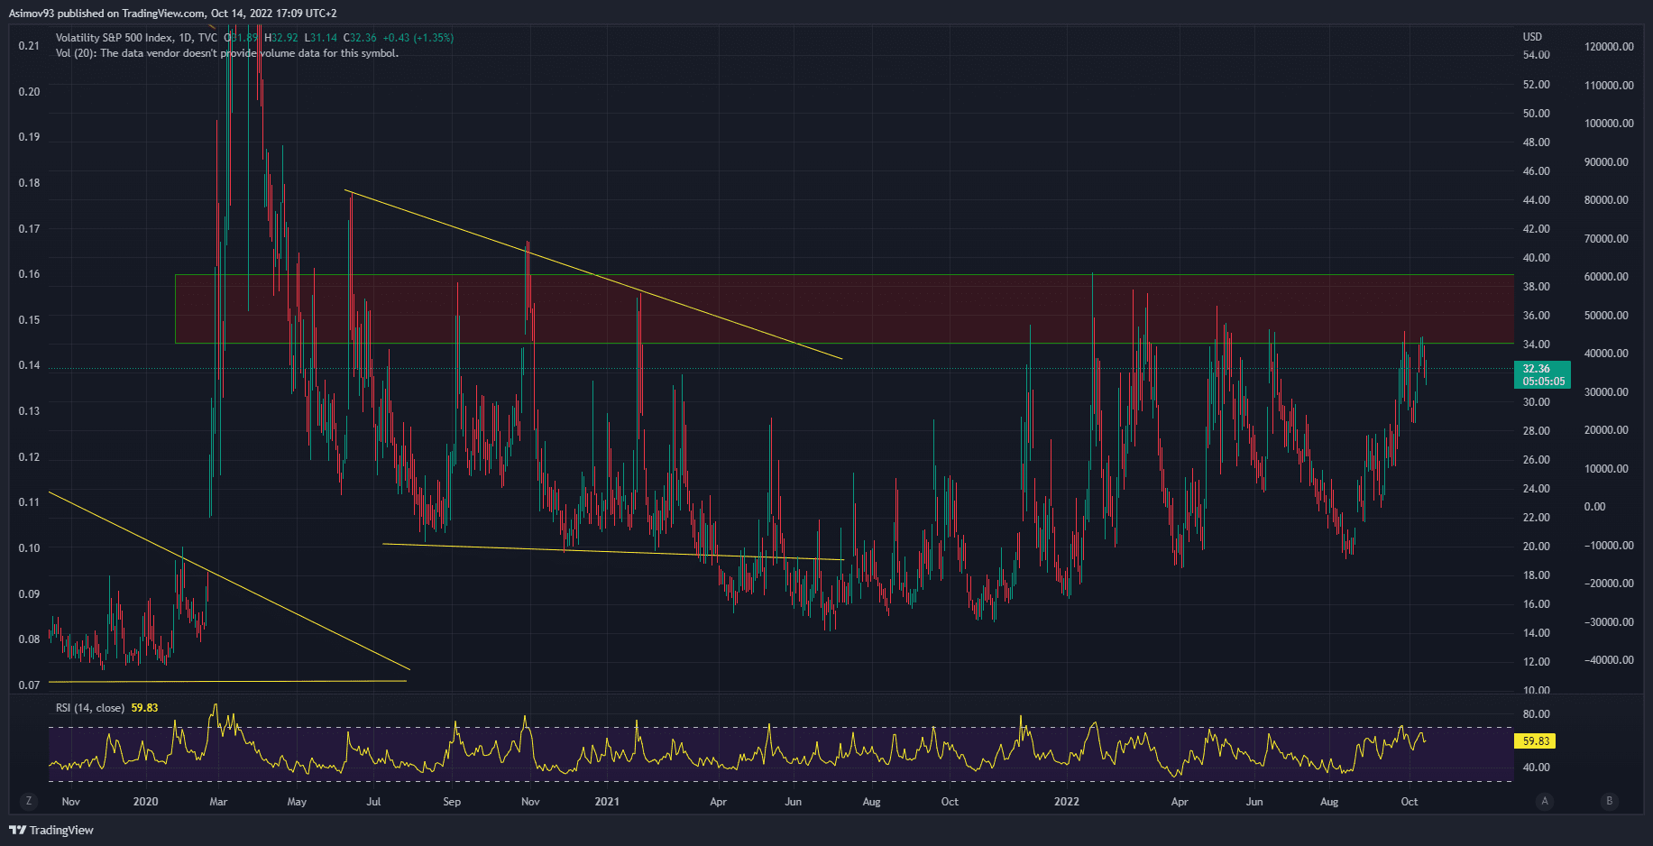Click the 2022 label on the time axis
Image resolution: width=1653 pixels, height=846 pixels.
(1066, 802)
